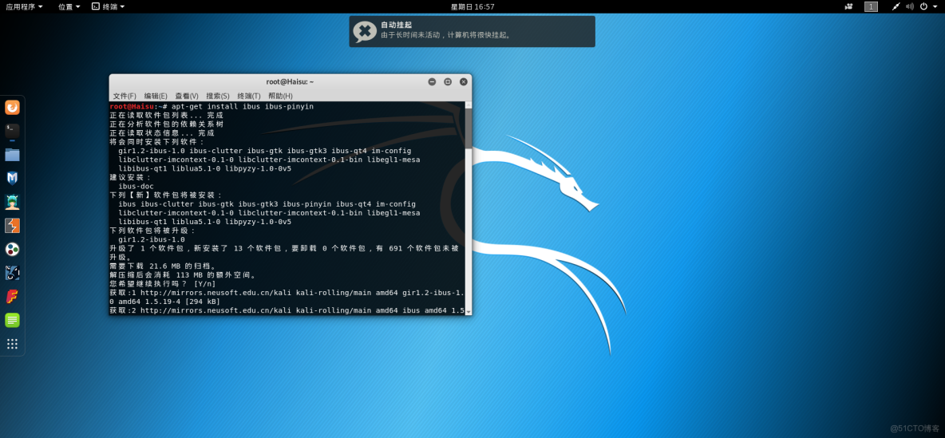This screenshot has height=438, width=945.
Task: Open Burp Suite from the dock
Action: tap(12, 225)
